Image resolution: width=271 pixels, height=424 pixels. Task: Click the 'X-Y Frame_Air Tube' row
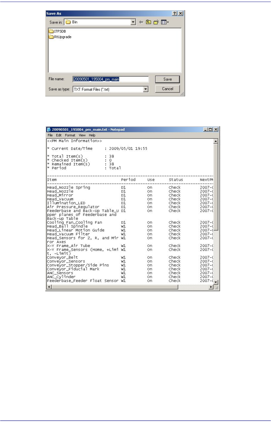[130, 246]
